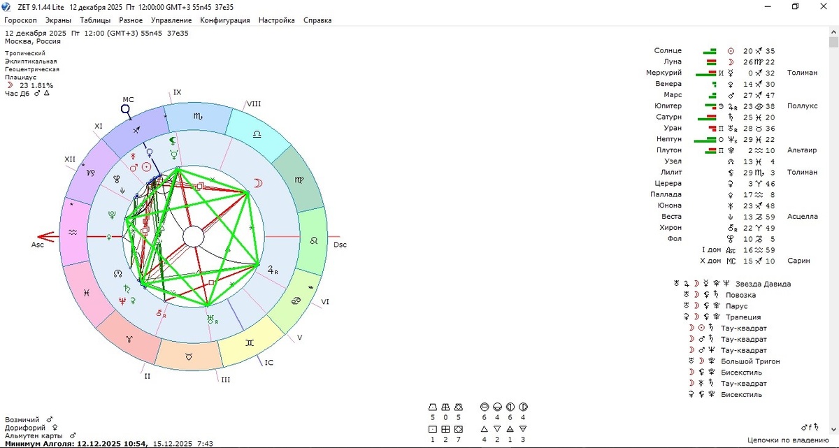Click the trapezoid grid icon above count 0
Viewport: 839px width, 448px height.
pyautogui.click(x=445, y=407)
